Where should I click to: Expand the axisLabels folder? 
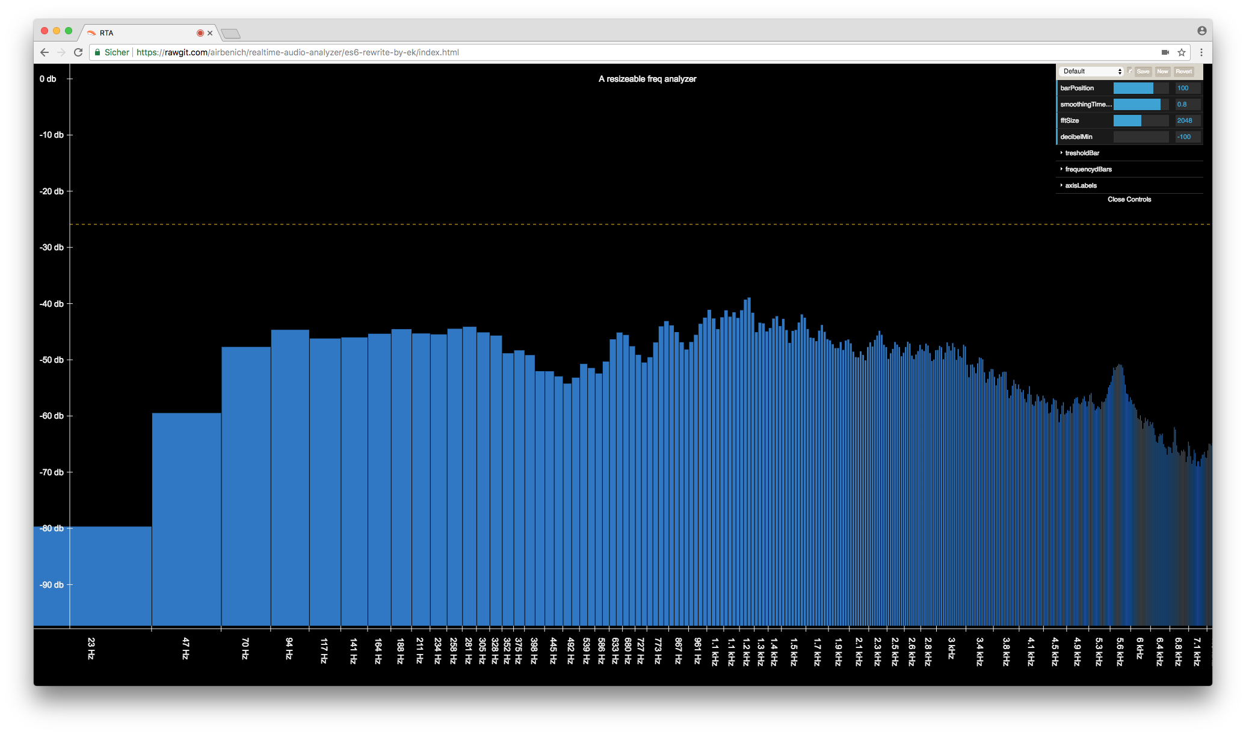1081,185
